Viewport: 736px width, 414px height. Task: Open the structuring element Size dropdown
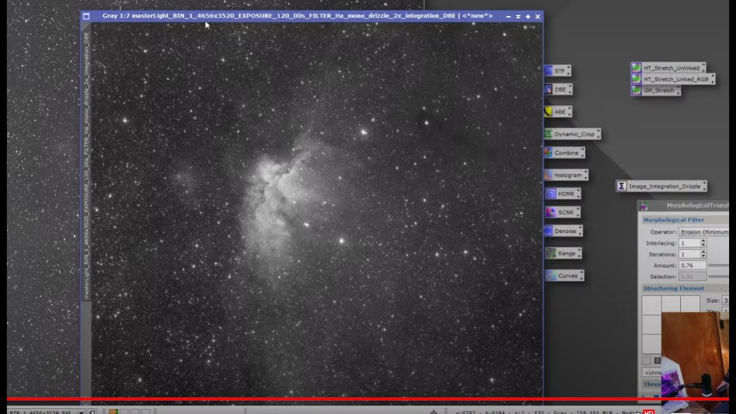coord(726,301)
